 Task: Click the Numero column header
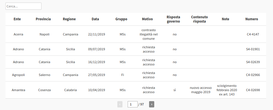[252, 19]
